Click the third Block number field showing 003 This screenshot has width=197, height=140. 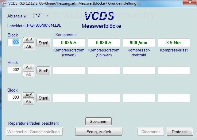tap(14, 97)
